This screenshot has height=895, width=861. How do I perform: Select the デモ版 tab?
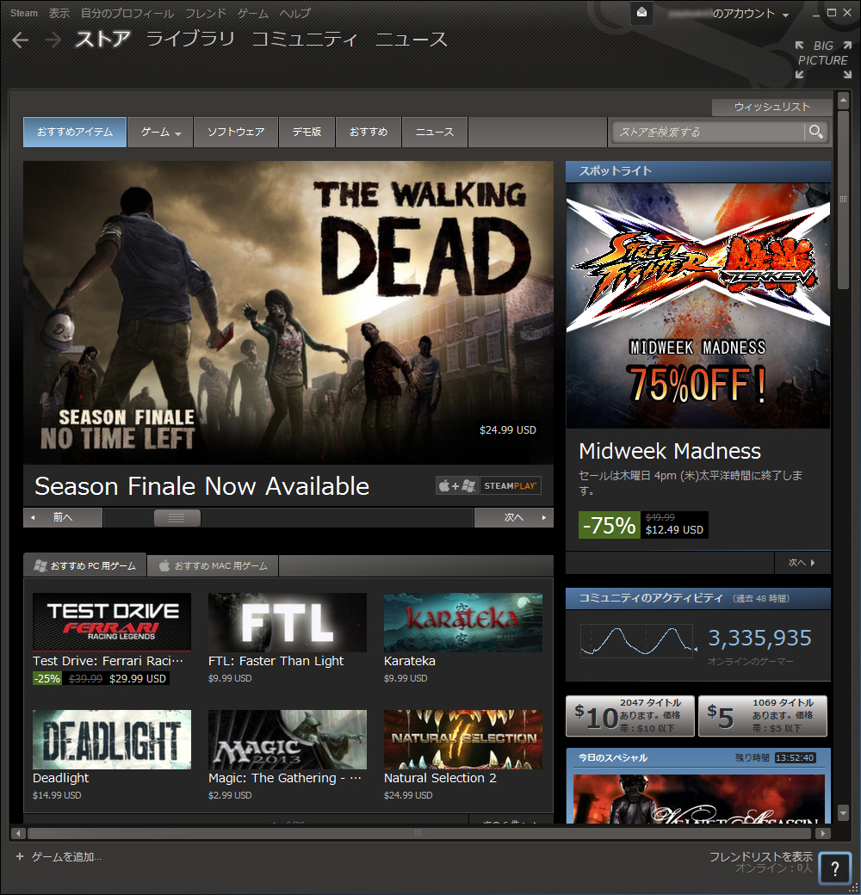pos(307,132)
